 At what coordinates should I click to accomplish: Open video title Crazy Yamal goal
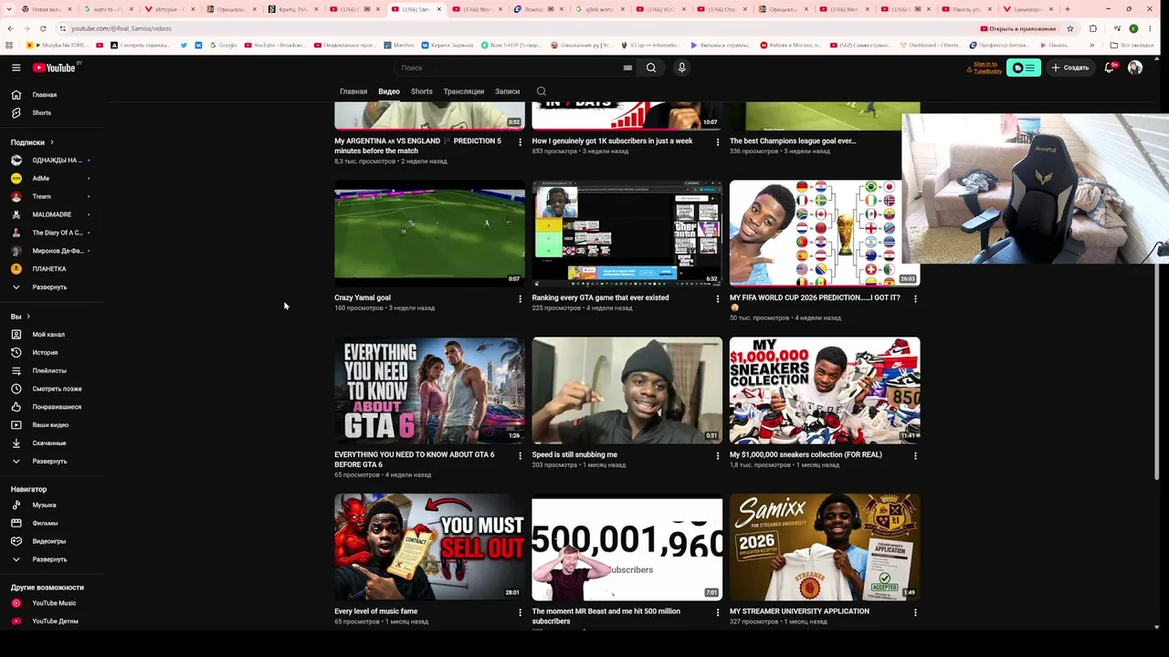click(x=363, y=298)
